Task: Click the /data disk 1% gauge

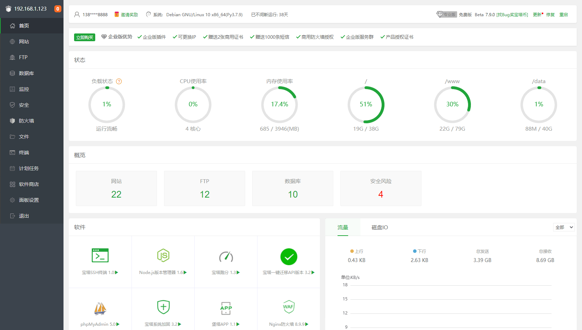Action: point(539,105)
